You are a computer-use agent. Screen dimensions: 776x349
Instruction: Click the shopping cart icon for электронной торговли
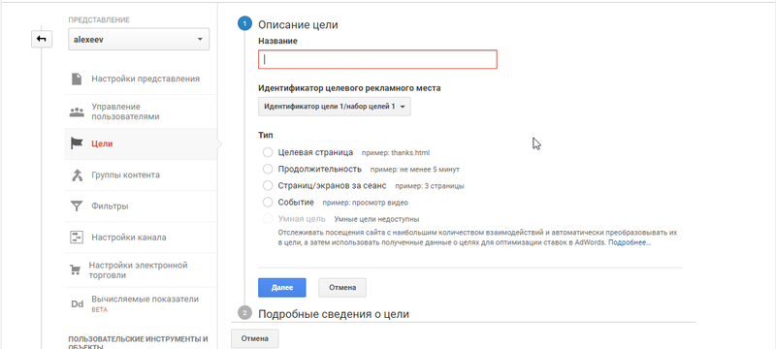click(x=75, y=270)
